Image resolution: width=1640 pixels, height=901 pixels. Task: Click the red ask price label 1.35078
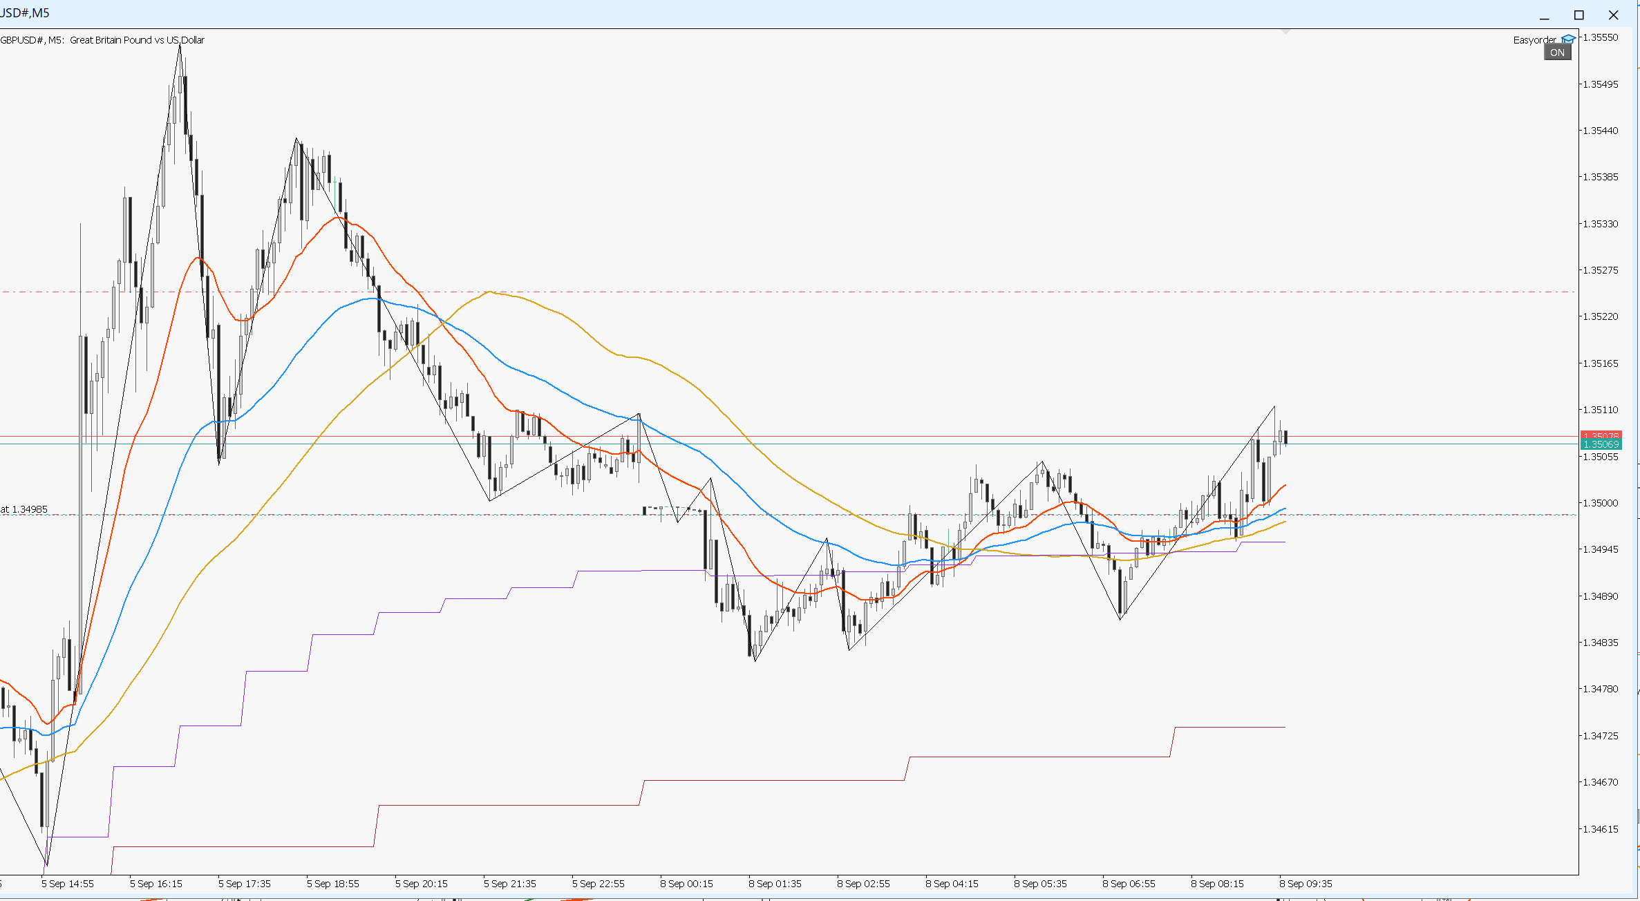(1601, 435)
